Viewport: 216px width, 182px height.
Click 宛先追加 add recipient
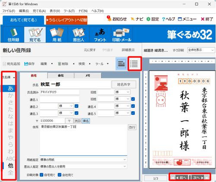click(x=12, y=64)
